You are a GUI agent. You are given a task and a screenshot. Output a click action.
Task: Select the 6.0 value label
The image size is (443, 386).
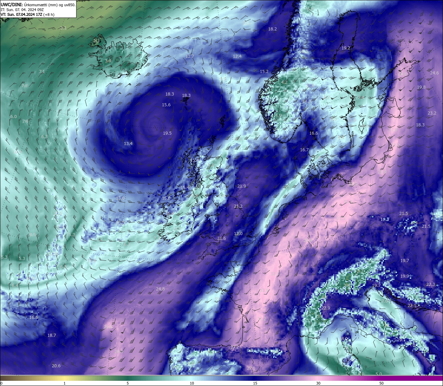(x=13, y=117)
